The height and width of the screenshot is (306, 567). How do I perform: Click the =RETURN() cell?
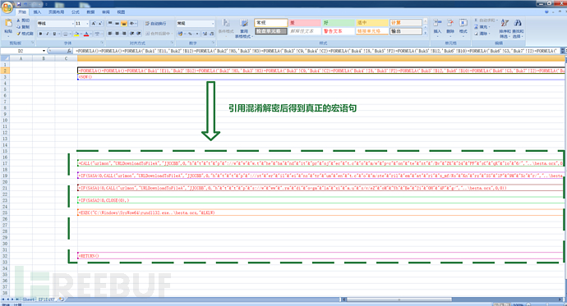320,256
